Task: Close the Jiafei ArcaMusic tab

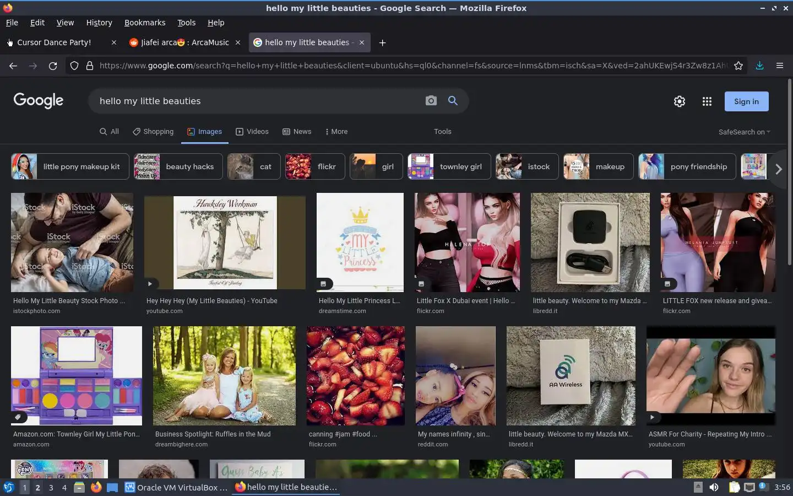Action: coord(238,42)
